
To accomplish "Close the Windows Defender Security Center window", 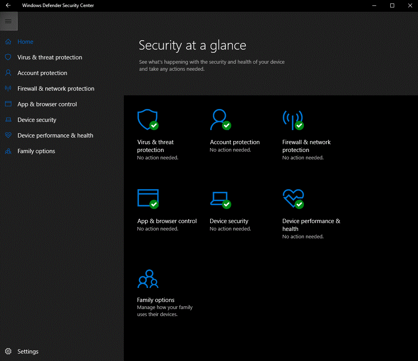I will pos(410,5).
